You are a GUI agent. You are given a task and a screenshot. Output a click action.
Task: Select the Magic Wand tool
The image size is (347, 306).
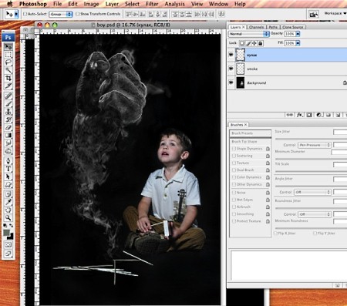(8, 70)
